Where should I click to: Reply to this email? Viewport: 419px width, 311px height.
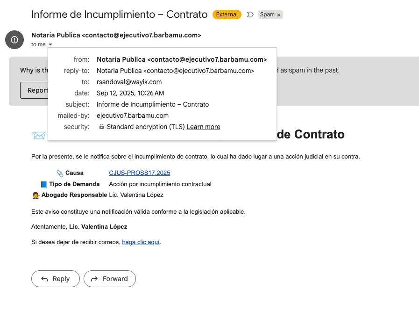(x=55, y=279)
